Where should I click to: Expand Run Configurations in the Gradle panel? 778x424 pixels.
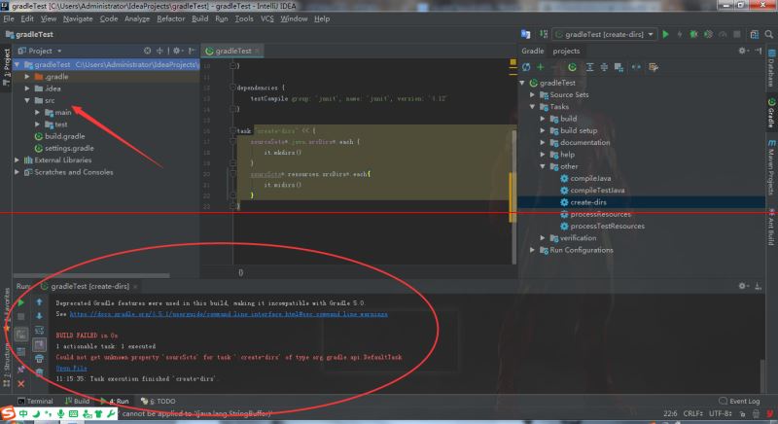532,250
